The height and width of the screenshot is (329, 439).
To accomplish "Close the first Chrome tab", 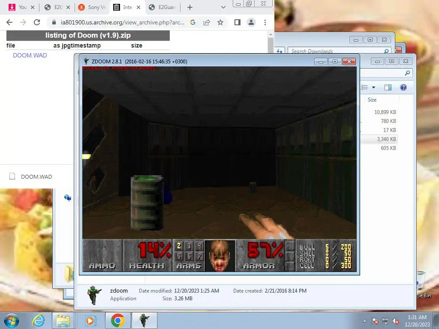I will 33,7.
